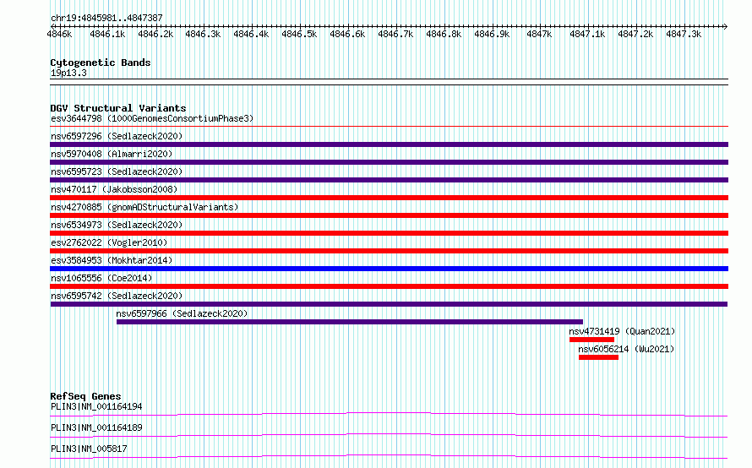Click the purple bar under nsv5970408
The image size is (752, 468).
pos(389,162)
